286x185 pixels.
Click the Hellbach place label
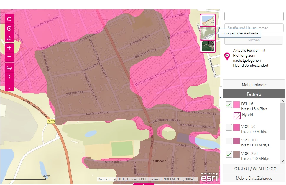[158, 161]
